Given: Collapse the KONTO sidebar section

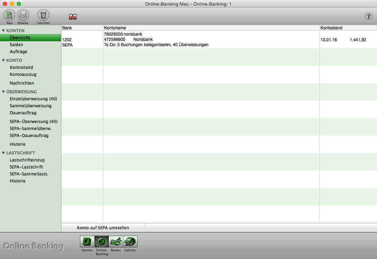Looking at the screenshot, I should click(x=3, y=60).
